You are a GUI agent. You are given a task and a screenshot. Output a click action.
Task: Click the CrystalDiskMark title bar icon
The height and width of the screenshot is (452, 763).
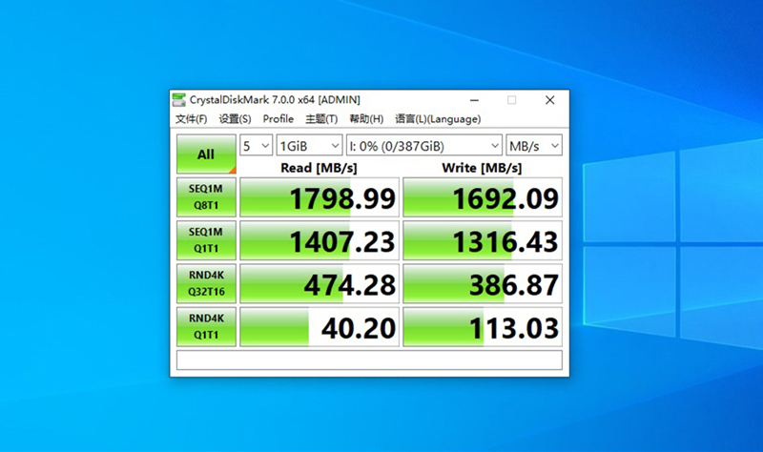tap(179, 100)
